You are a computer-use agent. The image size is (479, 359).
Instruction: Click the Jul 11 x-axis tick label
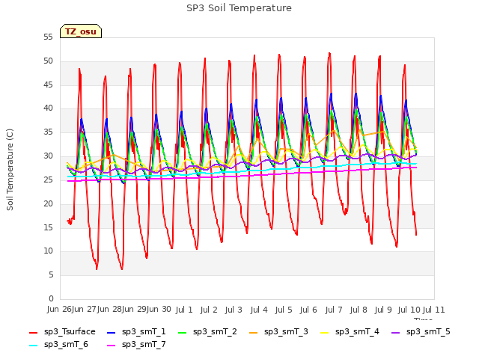pos(434,310)
